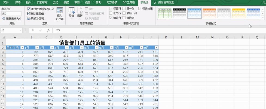This screenshot has width=266, height=109.
Task: Switch to the Page Layout (页面布局) tab
Action: [x=42, y=2]
